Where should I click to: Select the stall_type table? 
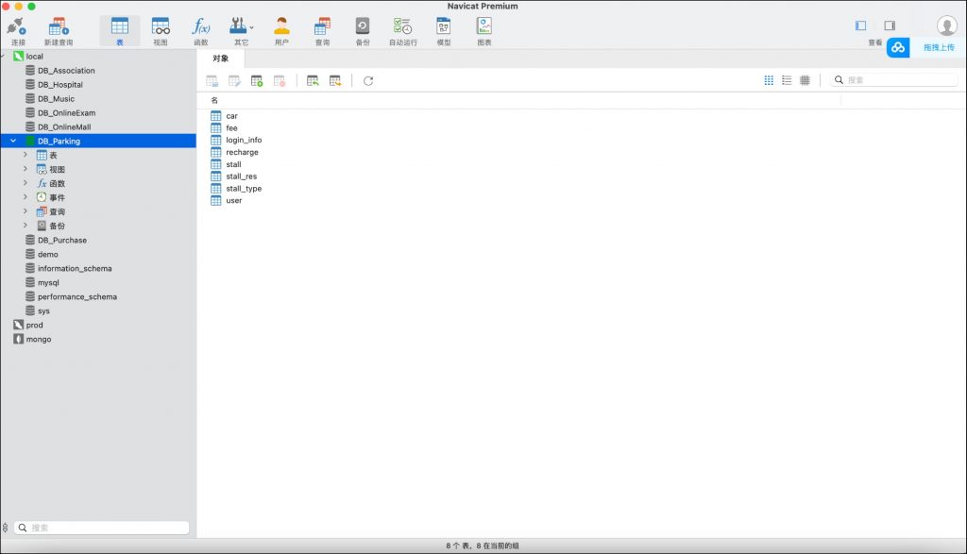(244, 189)
